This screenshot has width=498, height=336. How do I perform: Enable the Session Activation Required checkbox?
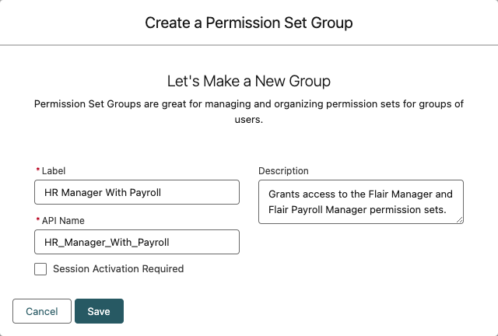click(40, 269)
